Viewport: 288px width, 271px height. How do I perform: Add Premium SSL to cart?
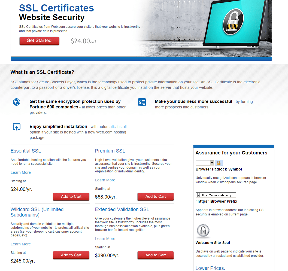tap(156, 197)
